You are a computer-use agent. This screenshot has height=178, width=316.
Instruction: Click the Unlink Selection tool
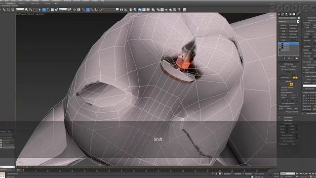[x=8, y=9]
